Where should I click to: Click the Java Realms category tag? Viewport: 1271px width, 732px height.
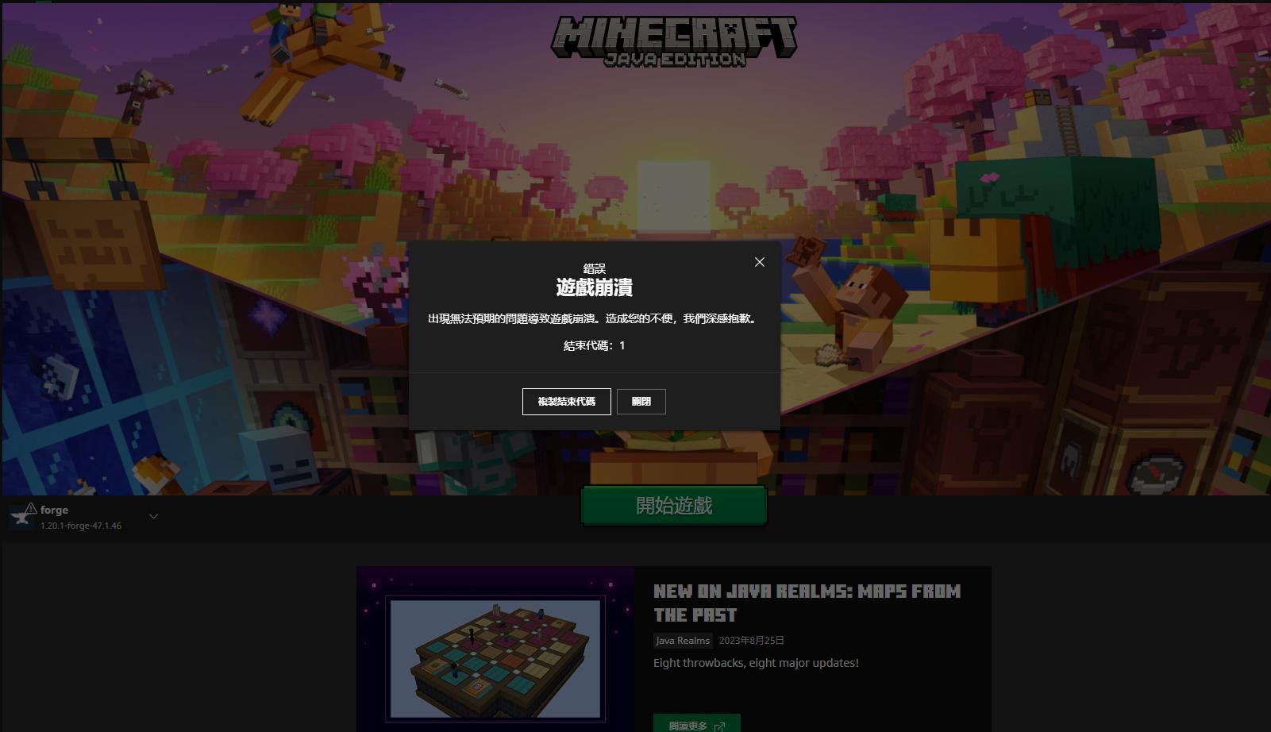coord(682,640)
